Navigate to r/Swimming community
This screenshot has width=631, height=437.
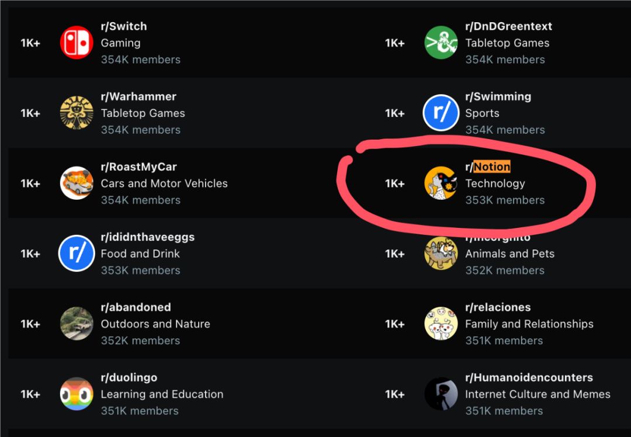coord(498,96)
